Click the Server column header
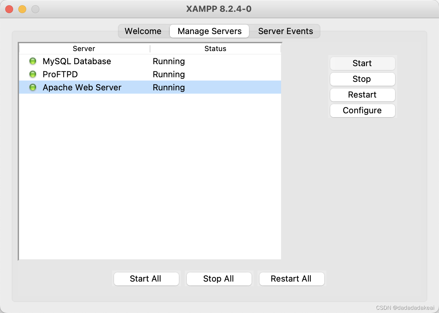Image resolution: width=439 pixels, height=313 pixels. [84, 48]
